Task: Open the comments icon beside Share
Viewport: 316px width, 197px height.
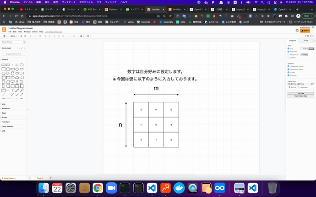Action: [297, 31]
